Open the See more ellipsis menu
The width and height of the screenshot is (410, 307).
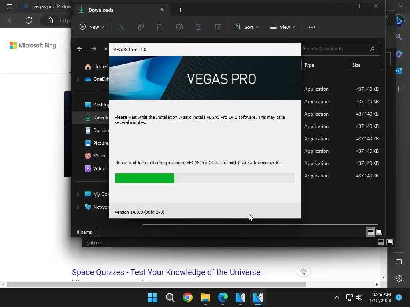click(x=312, y=27)
